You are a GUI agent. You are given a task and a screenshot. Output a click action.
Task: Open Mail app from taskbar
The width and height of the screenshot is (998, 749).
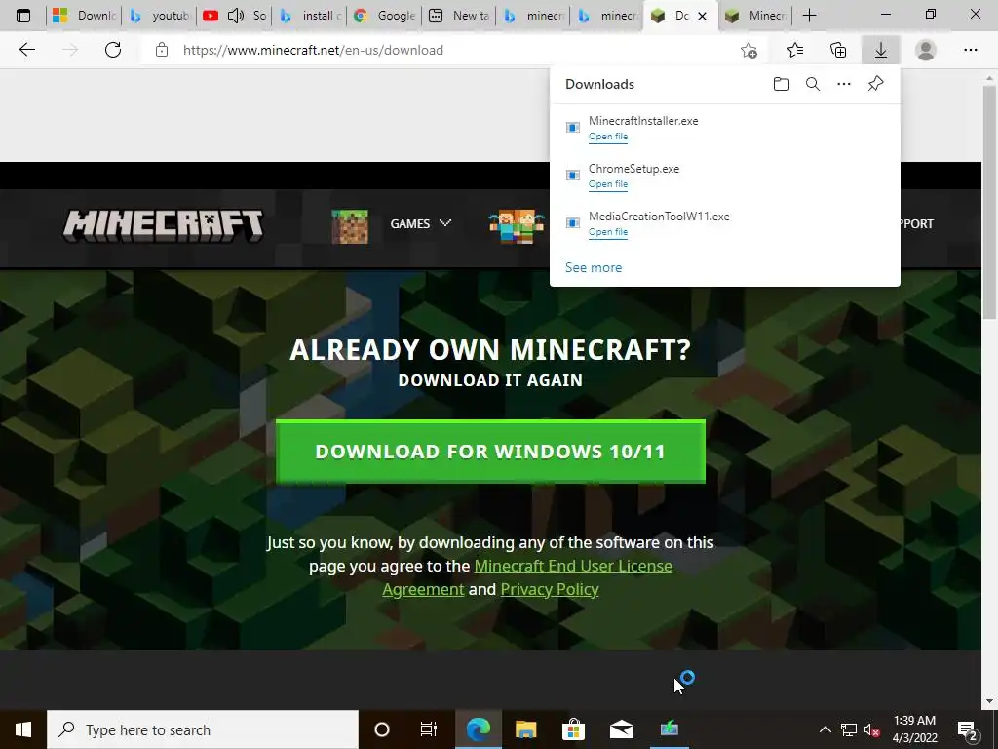621,729
